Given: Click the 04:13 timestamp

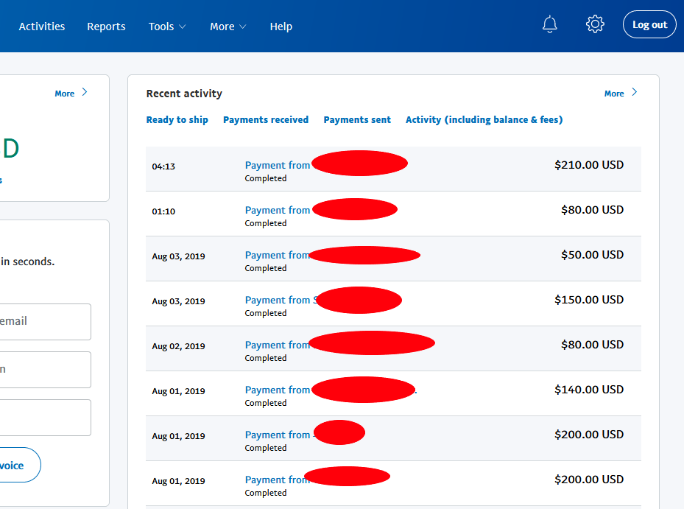Looking at the screenshot, I should (163, 166).
